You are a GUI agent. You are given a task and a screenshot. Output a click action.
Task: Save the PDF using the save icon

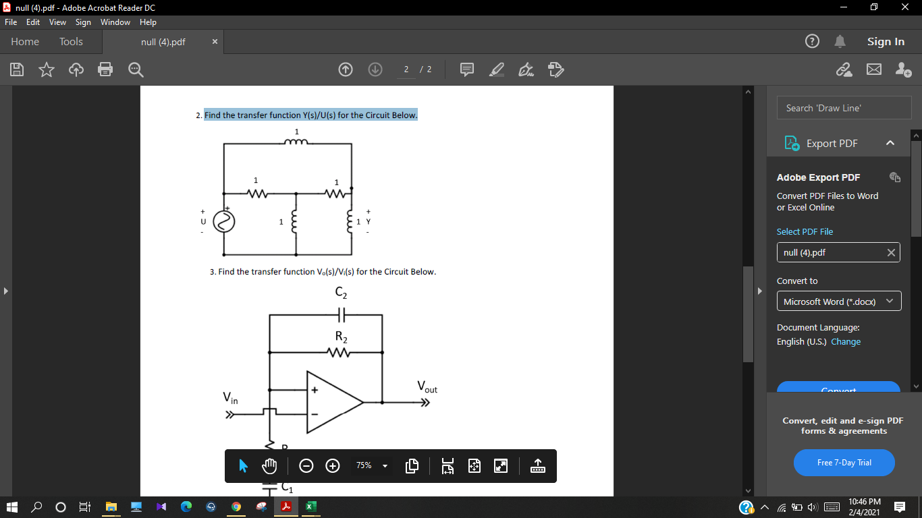(x=17, y=69)
